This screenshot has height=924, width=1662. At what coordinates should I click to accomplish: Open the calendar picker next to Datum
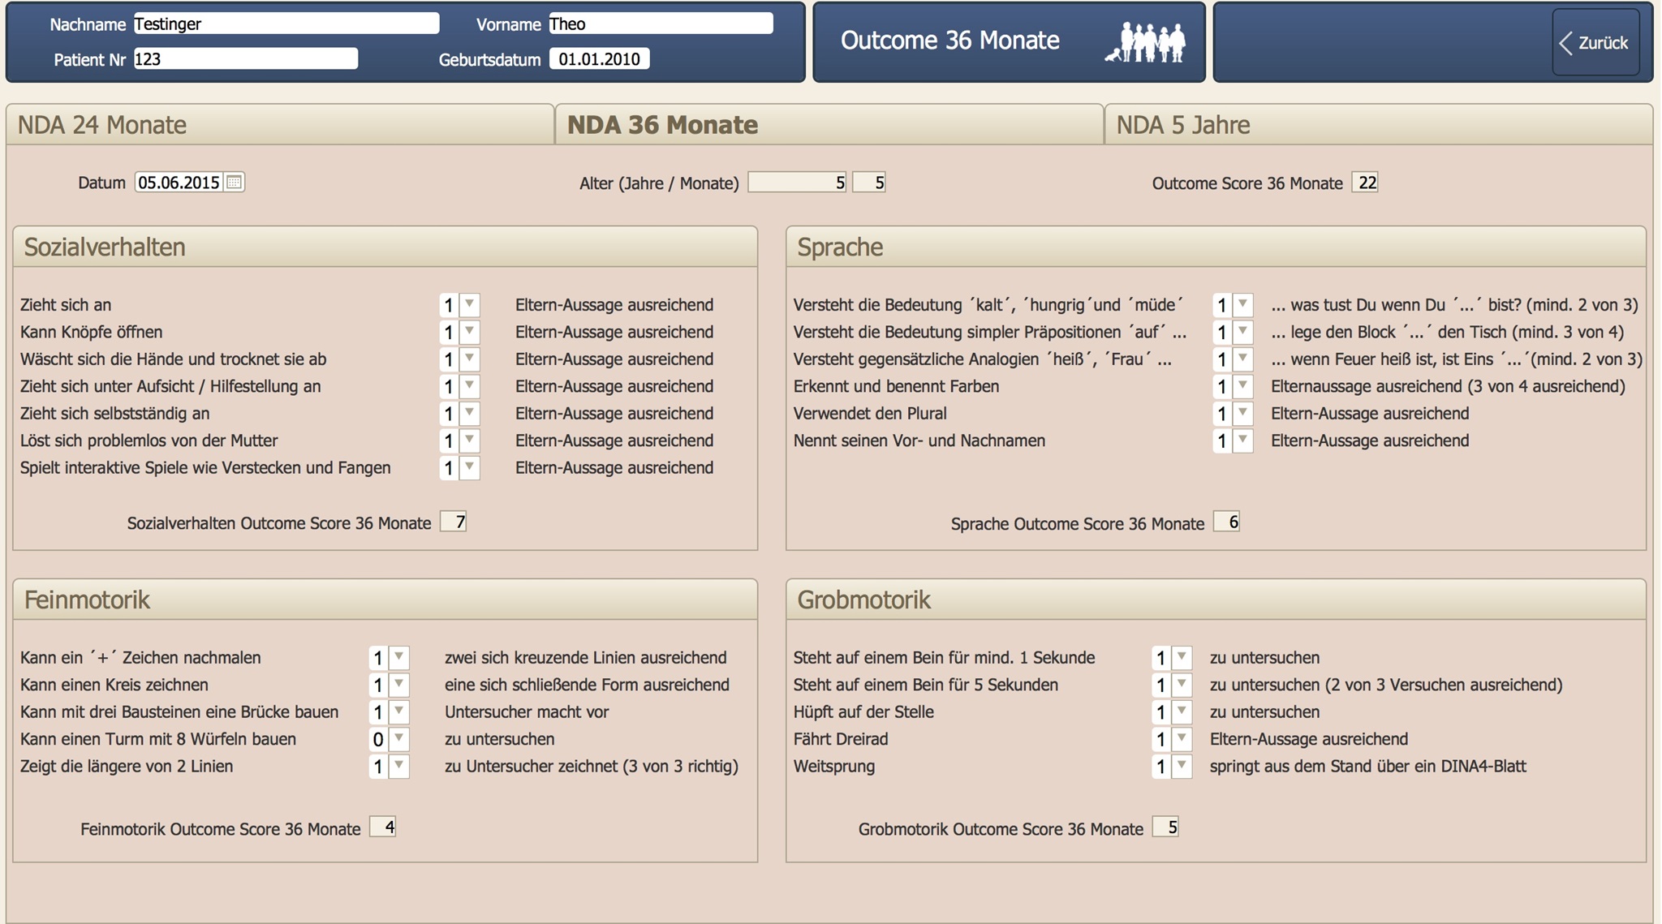(234, 183)
